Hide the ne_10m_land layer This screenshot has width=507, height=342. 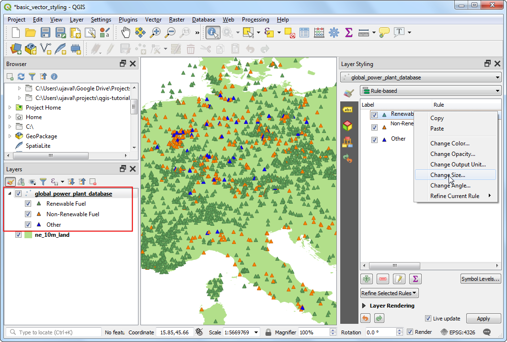(x=19, y=235)
